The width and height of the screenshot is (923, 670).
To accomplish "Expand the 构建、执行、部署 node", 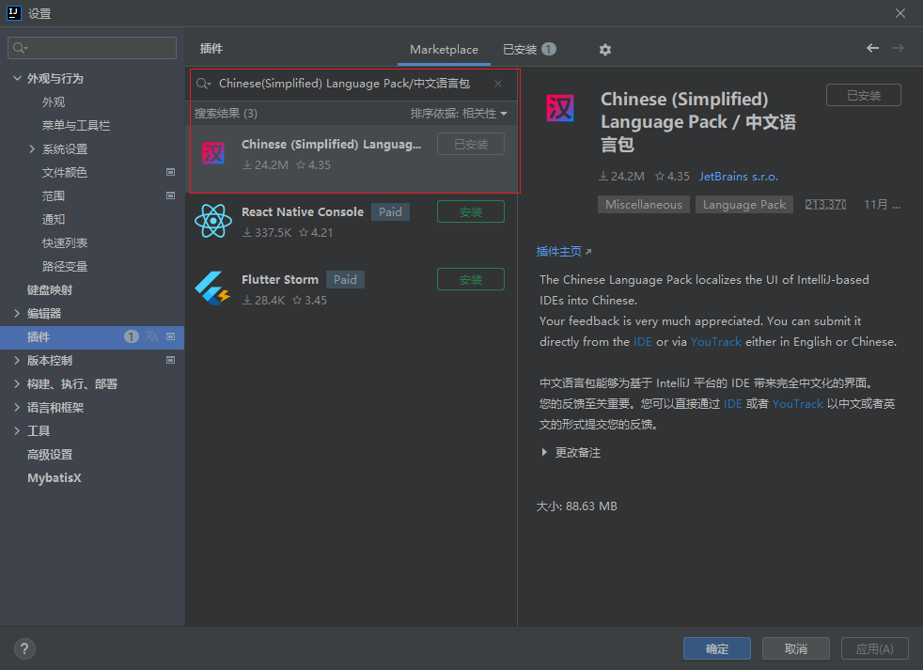I will (x=17, y=384).
